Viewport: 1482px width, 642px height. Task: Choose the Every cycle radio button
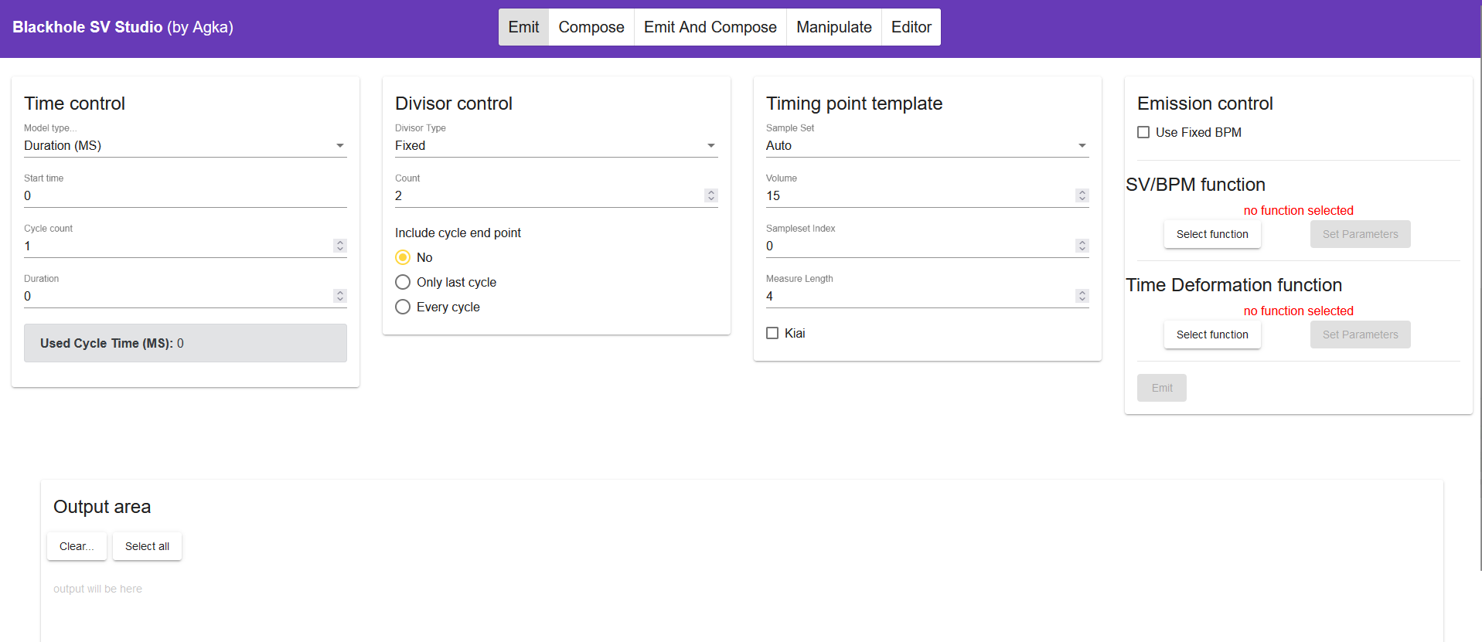pyautogui.click(x=403, y=307)
